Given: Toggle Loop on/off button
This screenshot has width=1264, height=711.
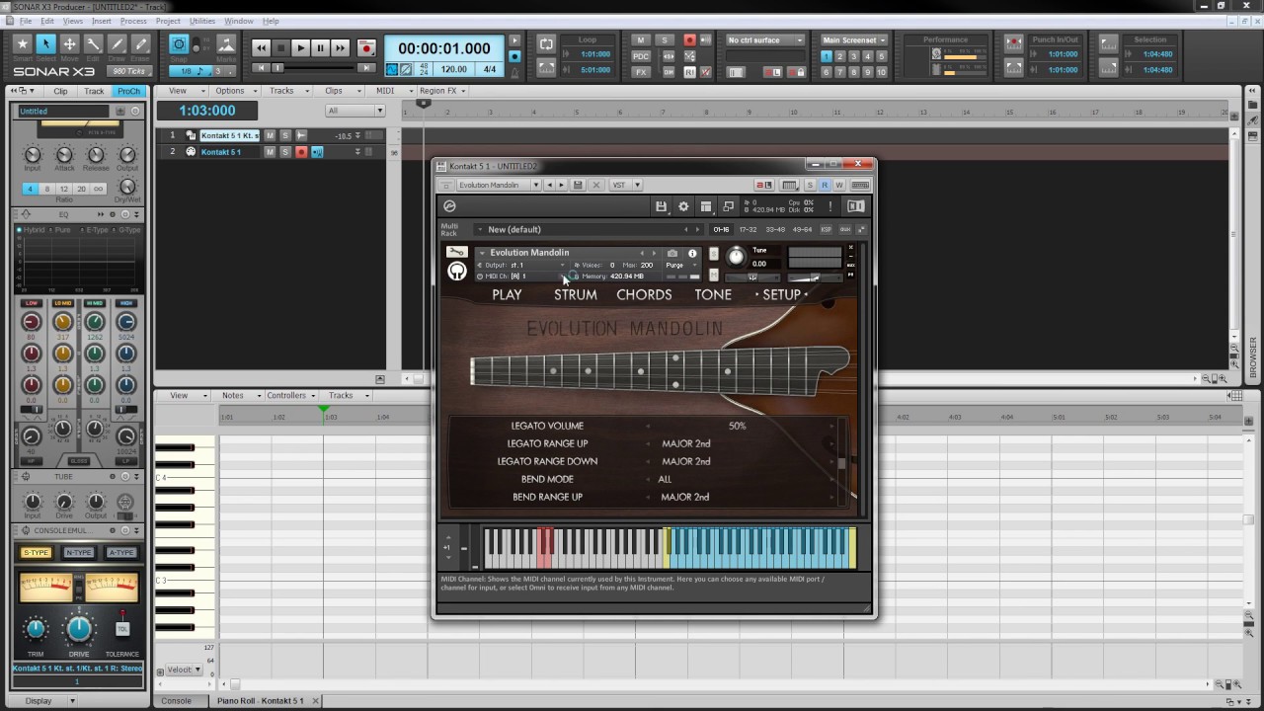Looking at the screenshot, I should point(546,44).
